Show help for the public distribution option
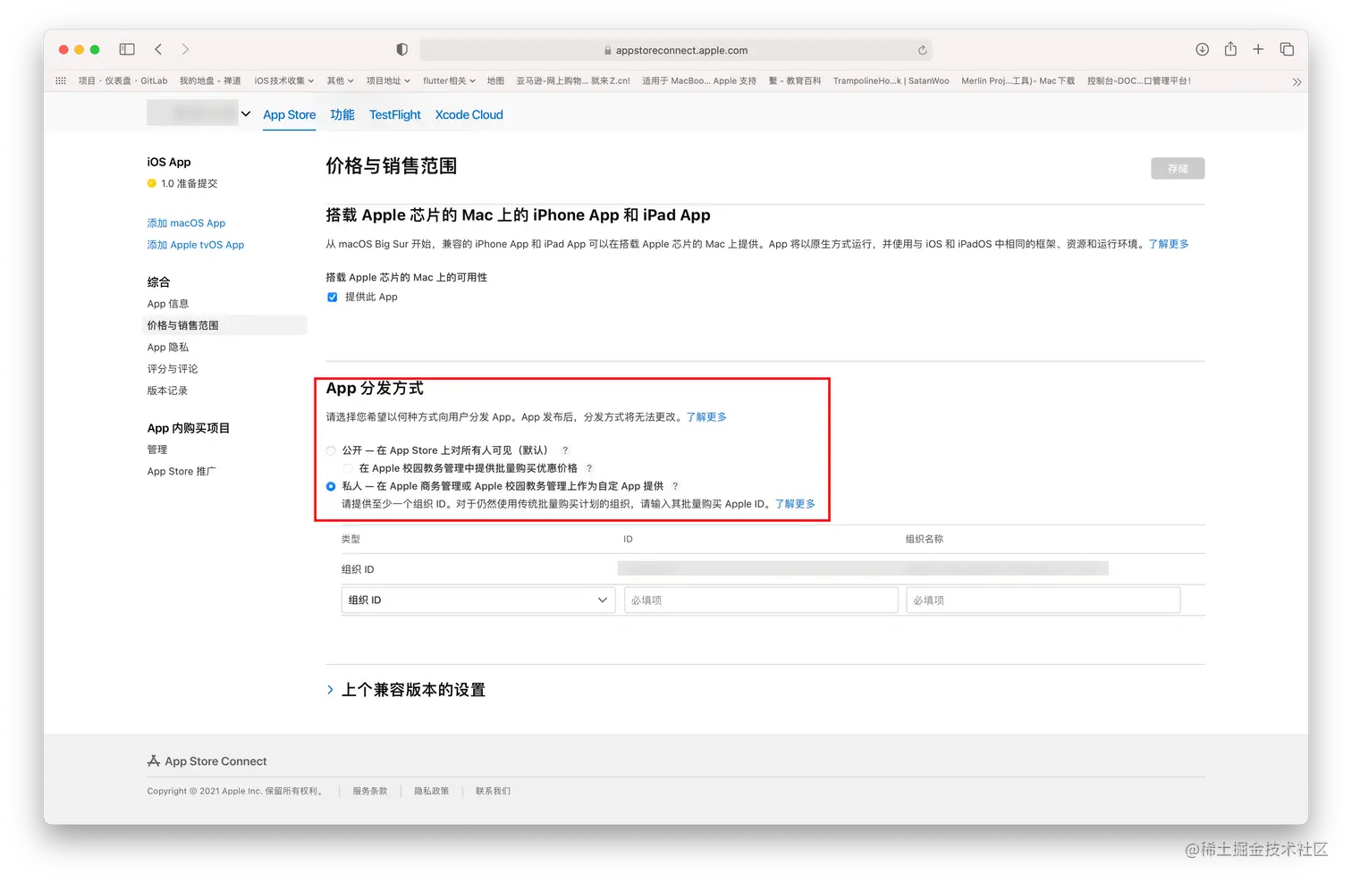Screen dimensions: 1352x882 (565, 450)
